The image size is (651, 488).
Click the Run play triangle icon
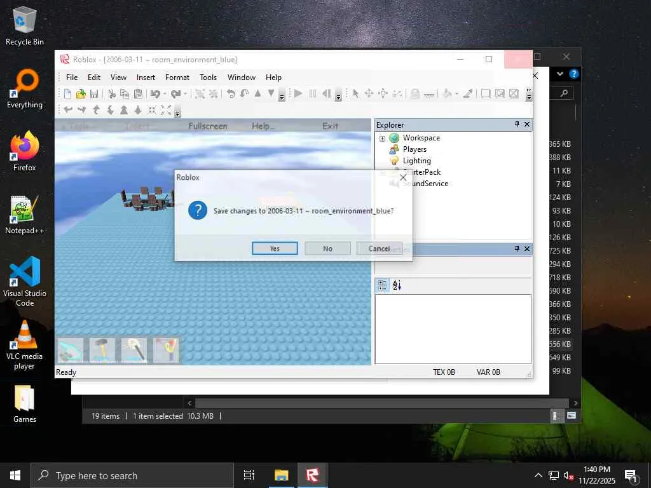pyautogui.click(x=298, y=94)
